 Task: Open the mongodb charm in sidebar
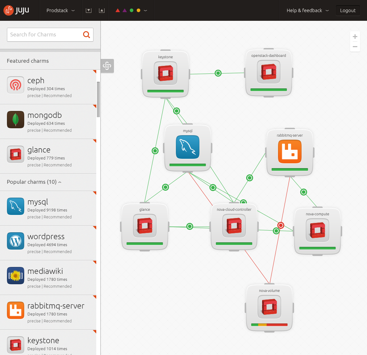[48, 122]
